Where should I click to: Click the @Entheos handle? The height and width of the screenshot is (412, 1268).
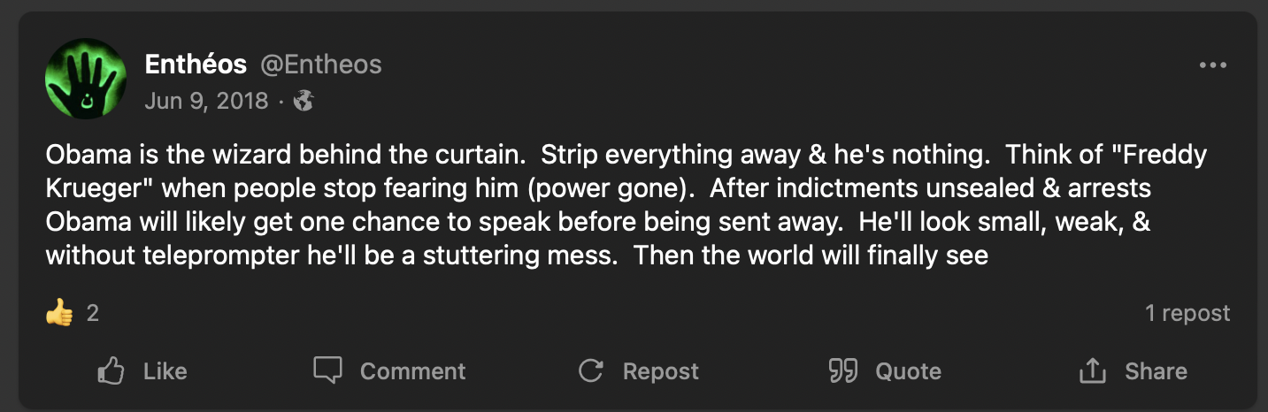coord(320,65)
